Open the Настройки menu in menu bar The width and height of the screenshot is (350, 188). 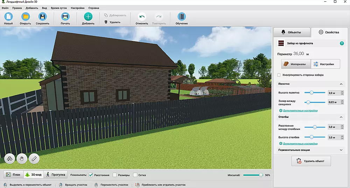[x=77, y=7]
